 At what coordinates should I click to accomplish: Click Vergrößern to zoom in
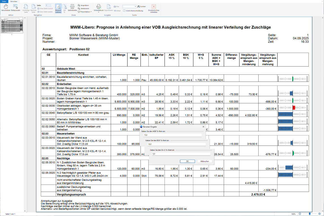pos(83,5)
